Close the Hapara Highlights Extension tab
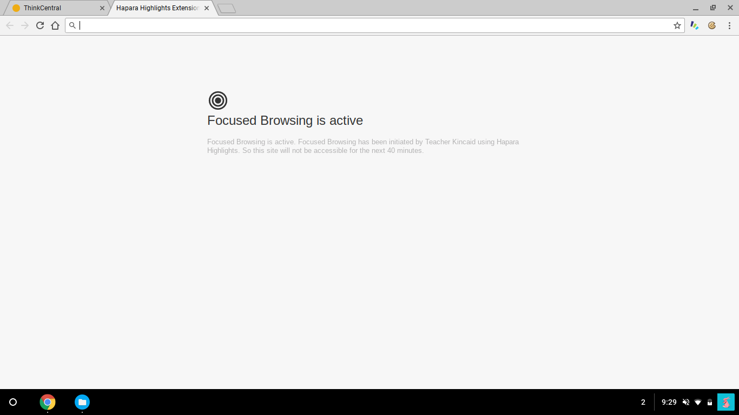Screen dimensions: 739x415 point(207,8)
